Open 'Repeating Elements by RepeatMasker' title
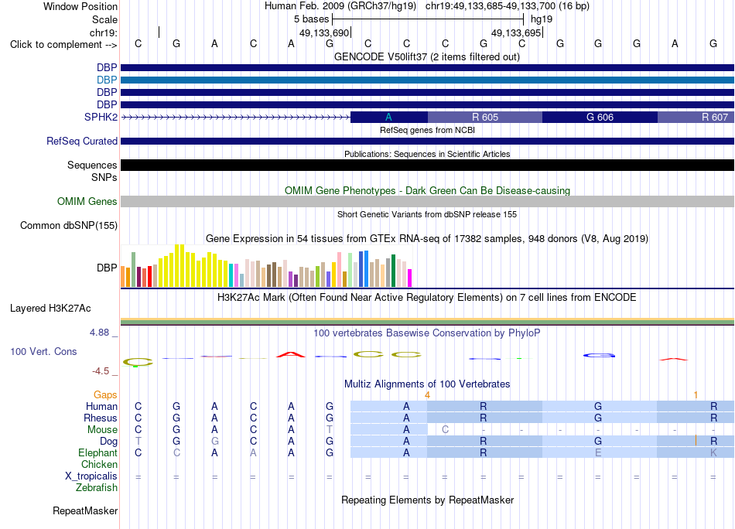Image resolution: width=735 pixels, height=529 pixels. 427,500
